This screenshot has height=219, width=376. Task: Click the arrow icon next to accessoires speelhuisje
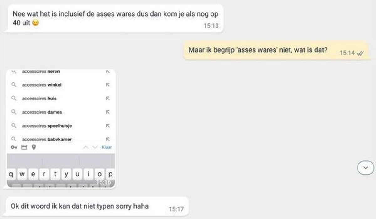(107, 125)
